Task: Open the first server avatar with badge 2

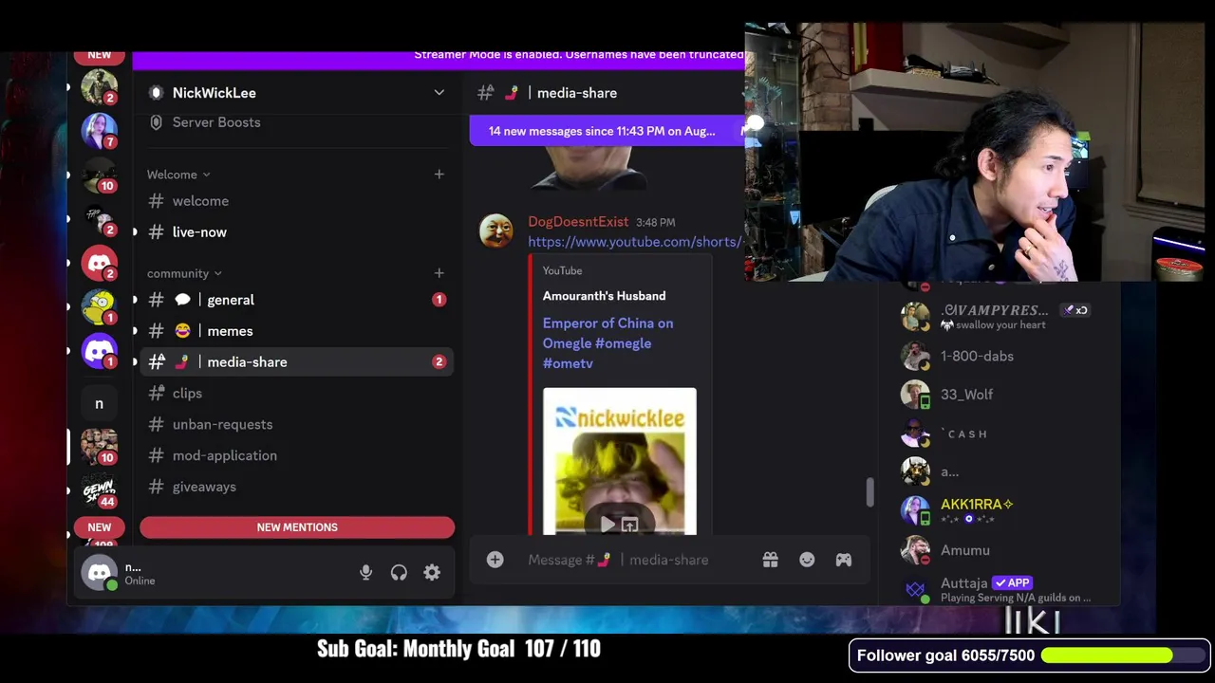Action: pos(99,87)
